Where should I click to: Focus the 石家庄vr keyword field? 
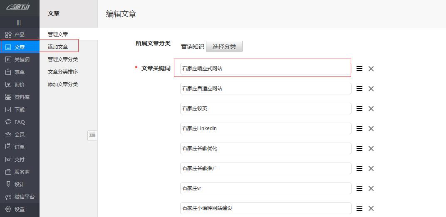pos(266,188)
